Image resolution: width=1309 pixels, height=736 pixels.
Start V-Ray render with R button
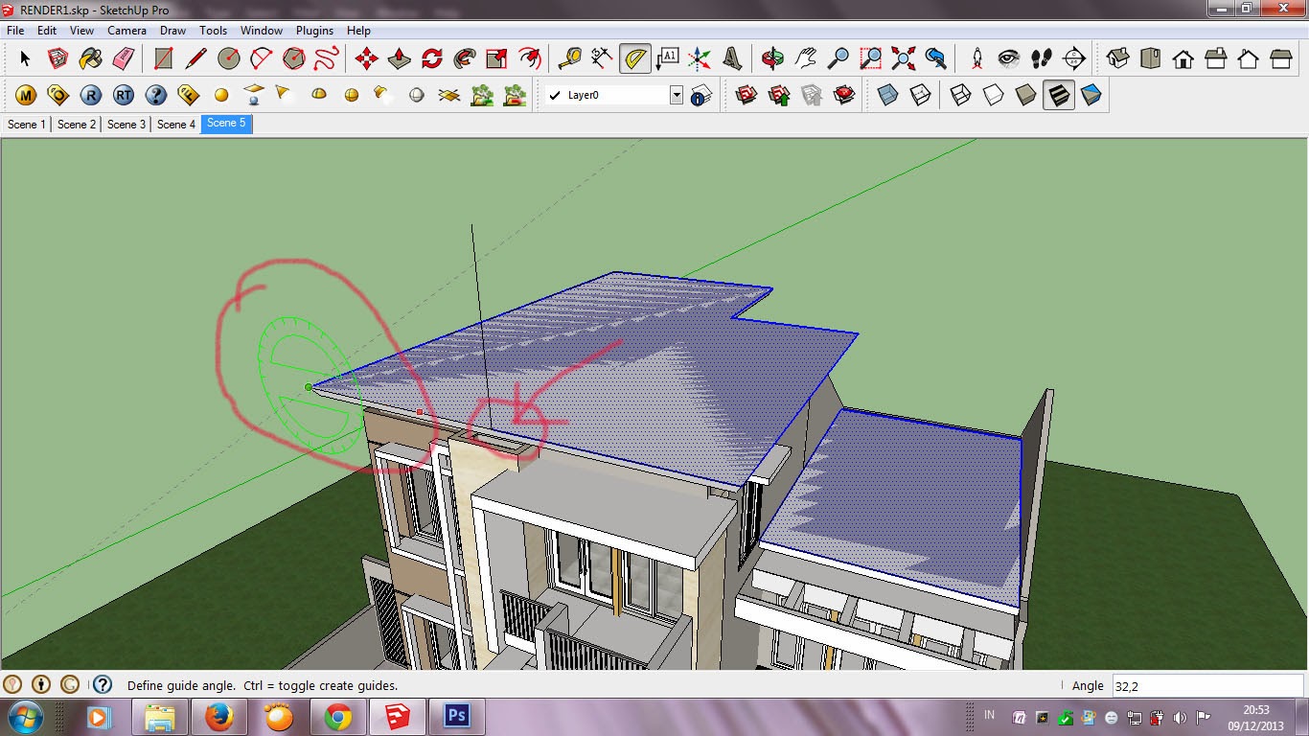[90, 95]
